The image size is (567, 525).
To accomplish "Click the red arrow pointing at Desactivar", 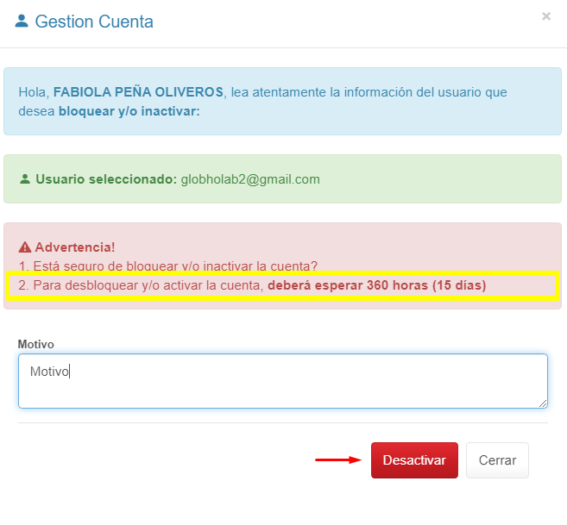I will [x=338, y=459].
